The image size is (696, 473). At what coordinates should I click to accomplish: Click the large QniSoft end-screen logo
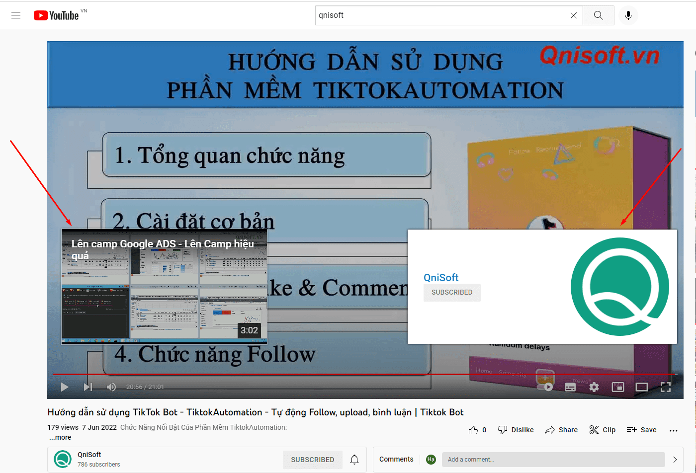[x=620, y=287]
